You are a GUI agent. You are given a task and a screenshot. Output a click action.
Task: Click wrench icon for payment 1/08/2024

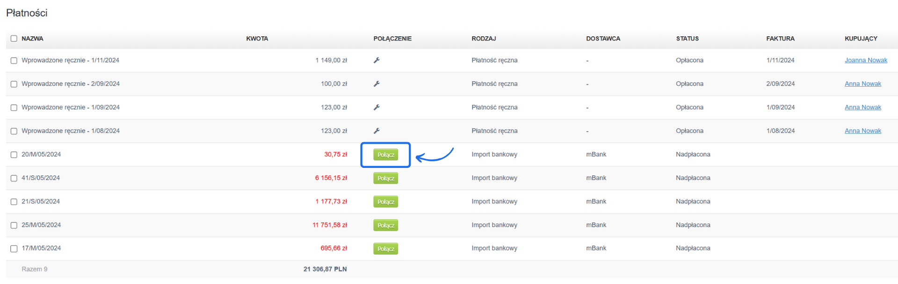click(377, 131)
